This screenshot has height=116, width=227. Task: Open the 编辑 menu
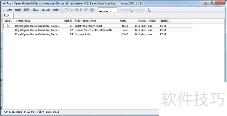tap(18, 10)
